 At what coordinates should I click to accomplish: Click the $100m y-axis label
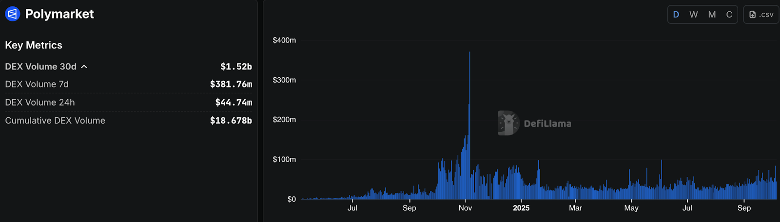tap(284, 159)
